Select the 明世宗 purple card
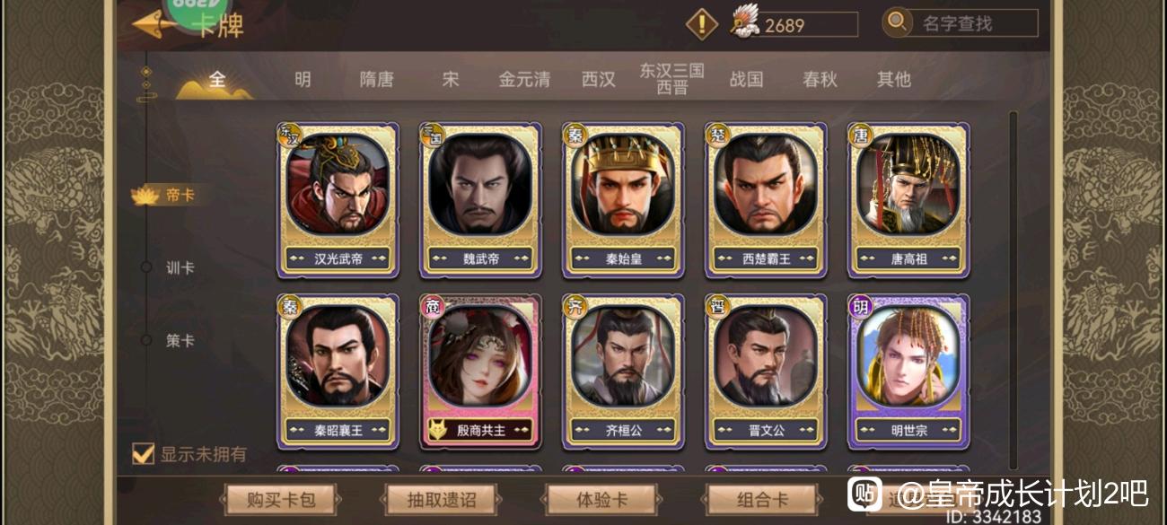 coord(908,371)
